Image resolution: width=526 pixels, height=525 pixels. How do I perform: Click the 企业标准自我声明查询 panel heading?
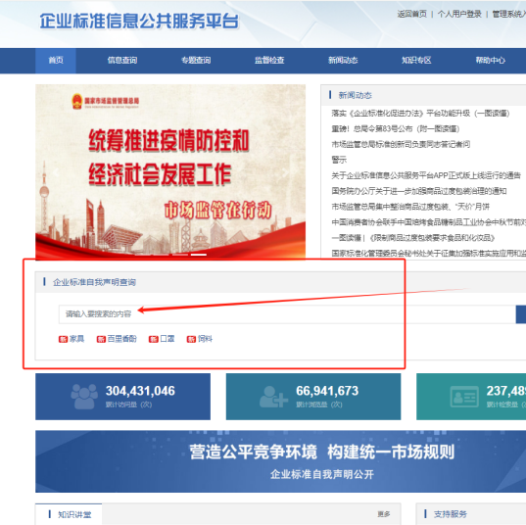pyautogui.click(x=94, y=282)
